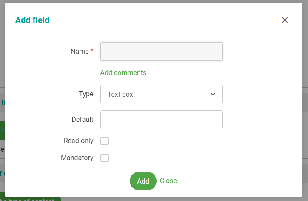Click the Type field label
308x201 pixels.
86,94
